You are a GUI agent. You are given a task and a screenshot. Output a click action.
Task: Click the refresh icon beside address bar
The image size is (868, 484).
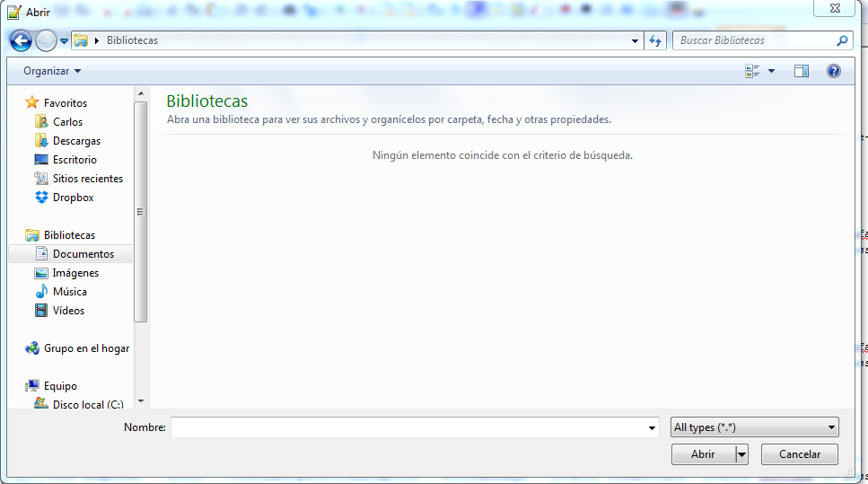pos(655,40)
